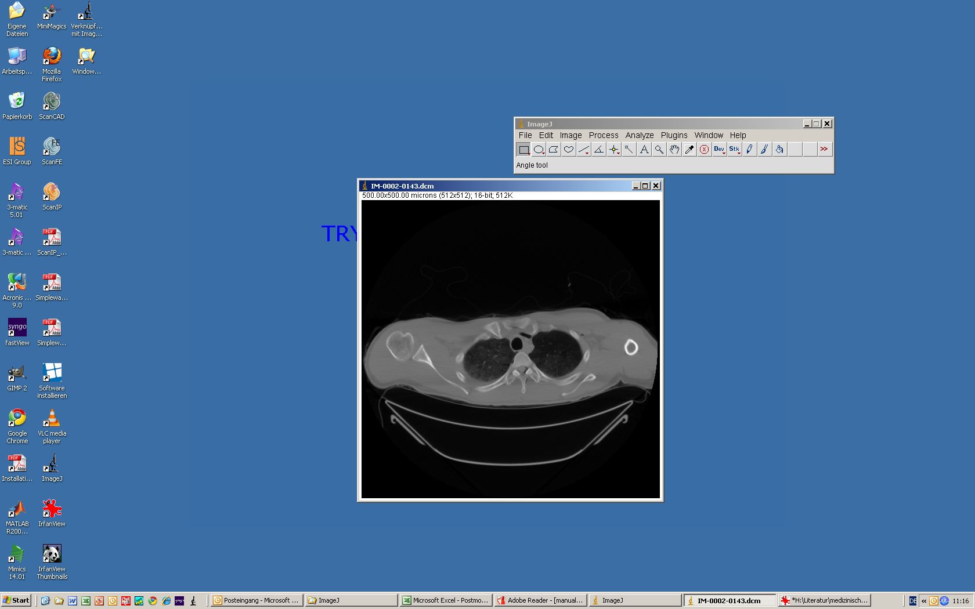975x609 pixels.
Task: Select the Oval selection tool
Action: pos(539,150)
